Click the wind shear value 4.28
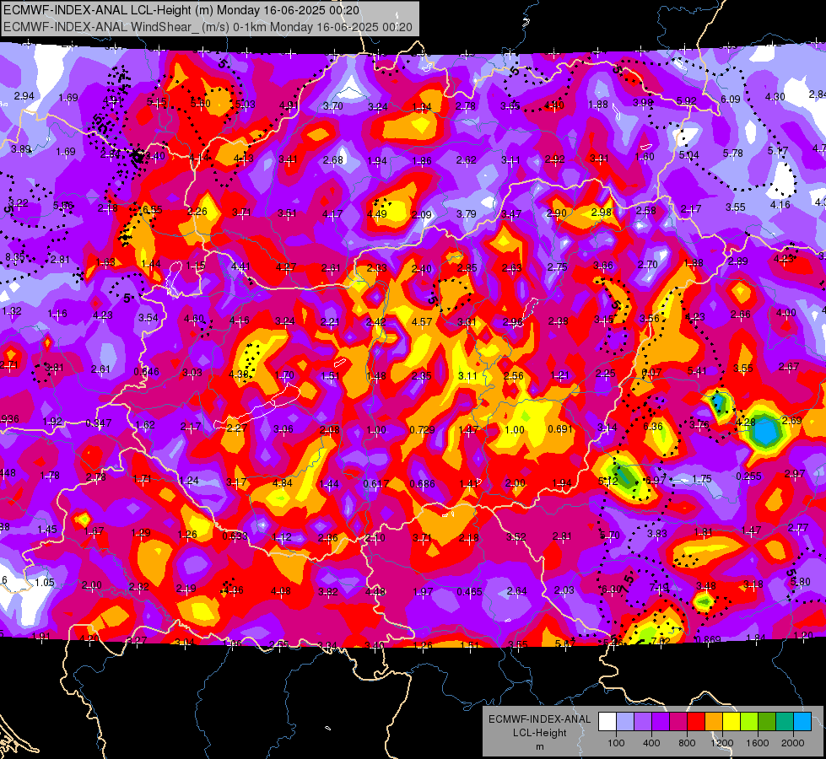The height and width of the screenshot is (759, 826). pos(745,422)
